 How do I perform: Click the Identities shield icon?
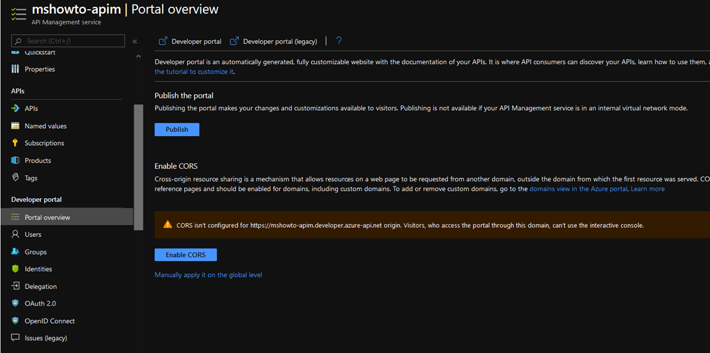point(15,269)
